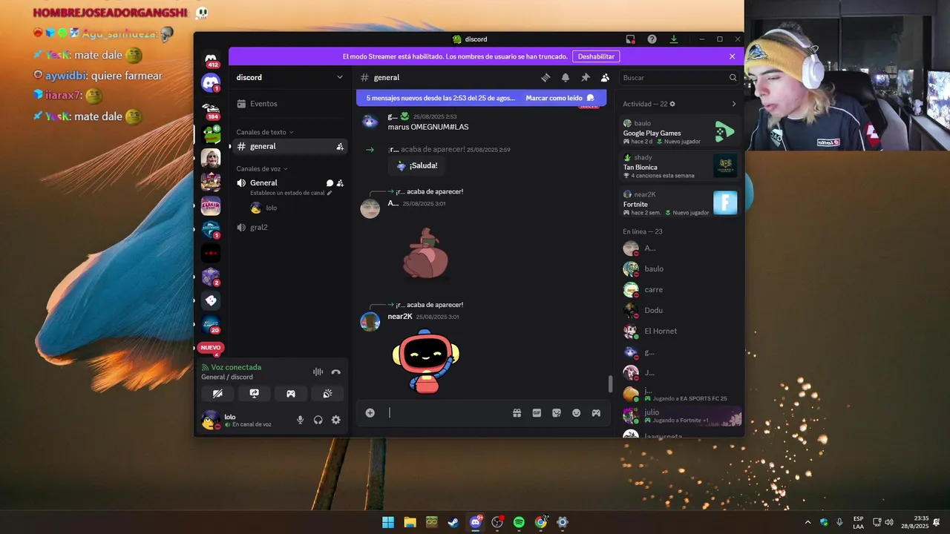Open gift icon in message bar
The height and width of the screenshot is (534, 950).
[x=517, y=413]
